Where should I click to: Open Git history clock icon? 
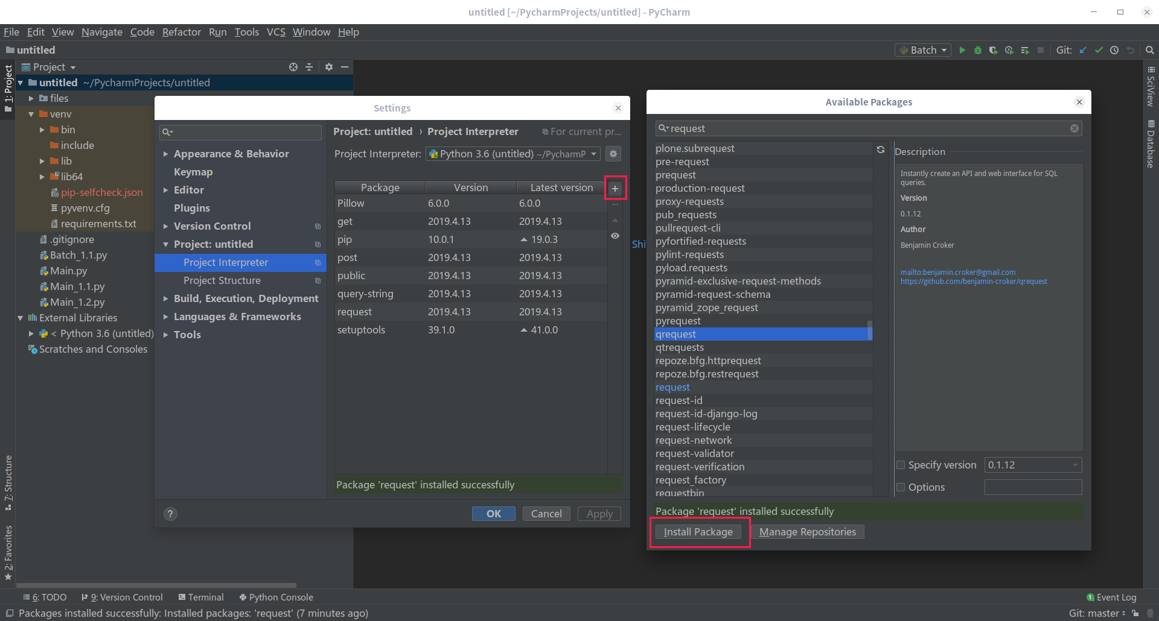pyautogui.click(x=1114, y=50)
